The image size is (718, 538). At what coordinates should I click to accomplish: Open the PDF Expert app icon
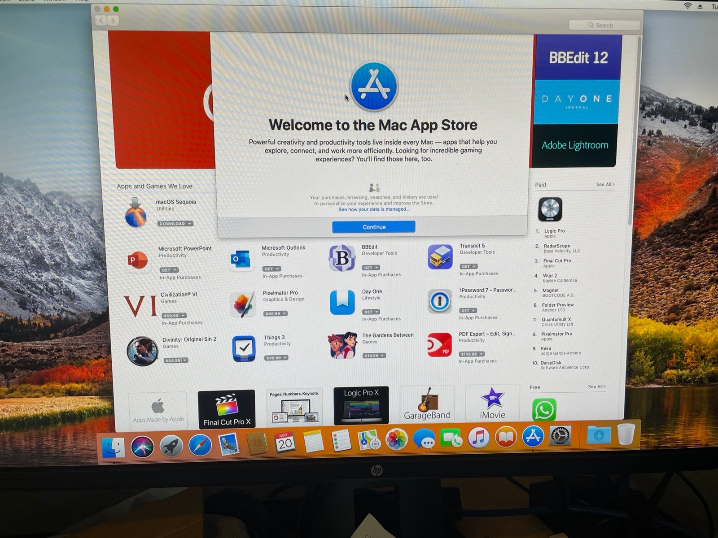(440, 344)
